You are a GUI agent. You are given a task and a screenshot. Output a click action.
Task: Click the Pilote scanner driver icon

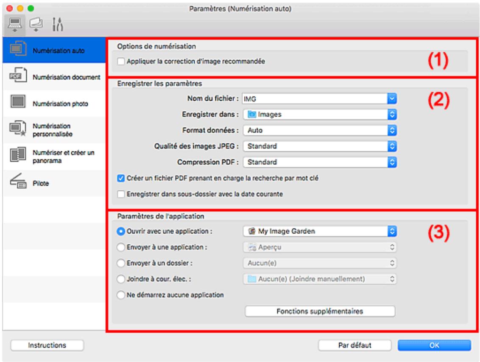18,181
